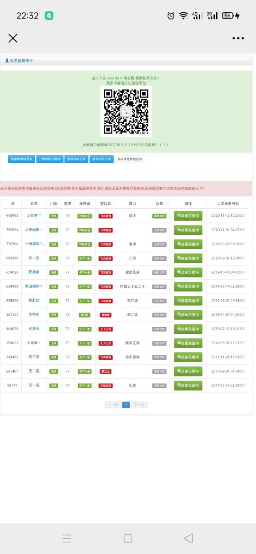Click the 姓名 column header
Viewport: 256px width, 554px height.
(34, 204)
